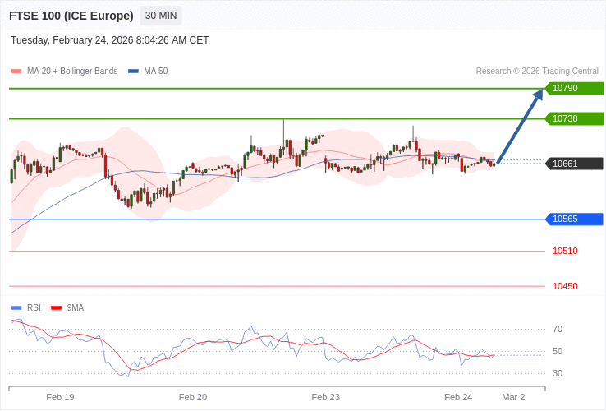Select the green 10738 resistance price tag
The width and height of the screenshot is (606, 411).
tap(573, 118)
